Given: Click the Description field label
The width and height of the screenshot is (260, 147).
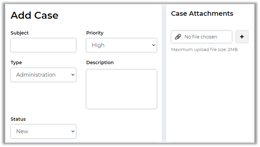Looking at the screenshot, I should (100, 63).
